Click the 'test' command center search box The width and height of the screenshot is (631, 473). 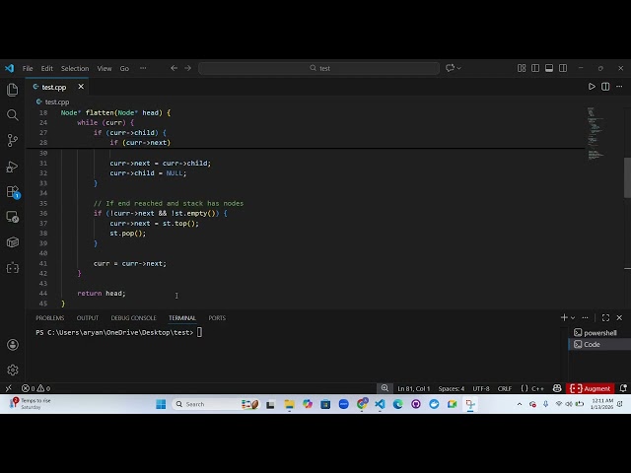[x=318, y=68]
